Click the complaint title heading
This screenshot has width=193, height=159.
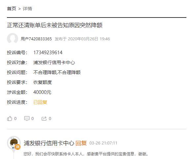[x=55, y=25]
